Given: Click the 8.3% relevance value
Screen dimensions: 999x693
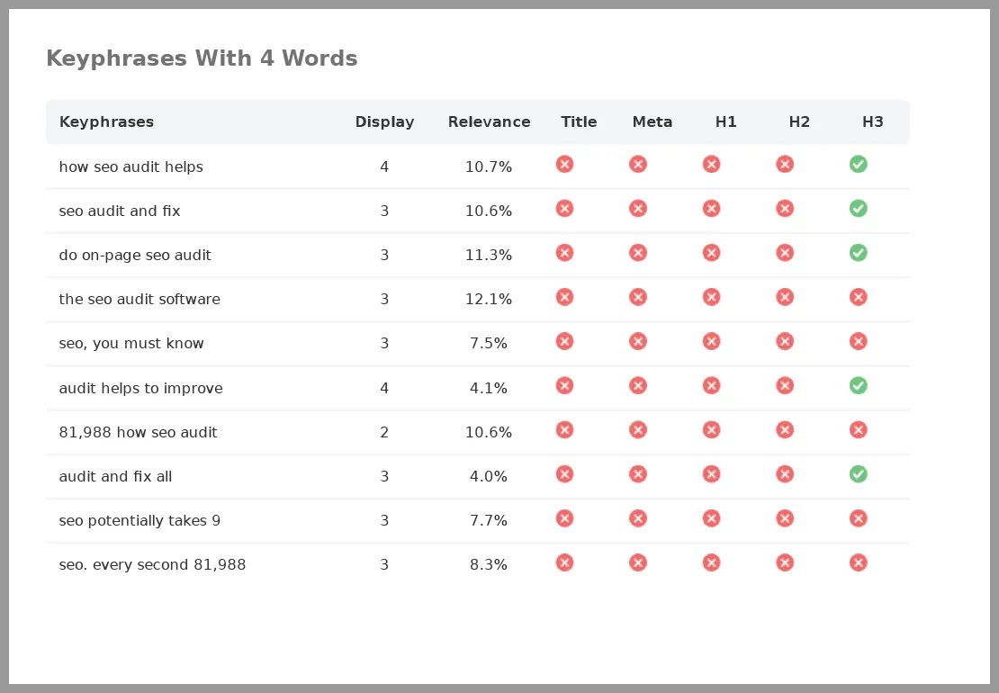Looking at the screenshot, I should (489, 564).
